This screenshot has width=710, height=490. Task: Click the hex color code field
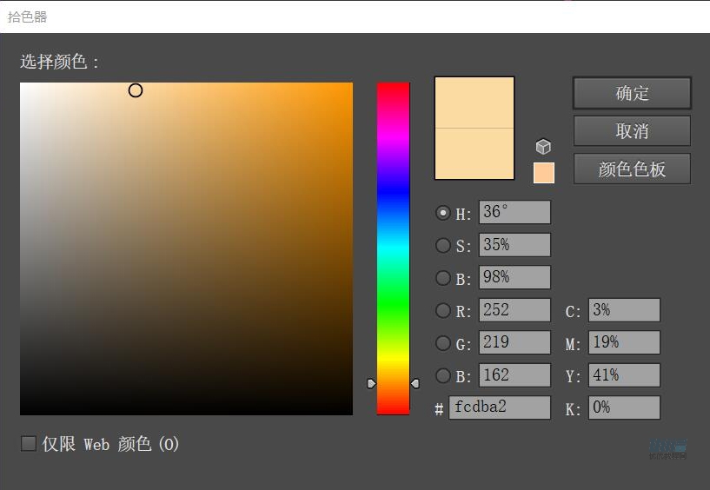tap(500, 407)
